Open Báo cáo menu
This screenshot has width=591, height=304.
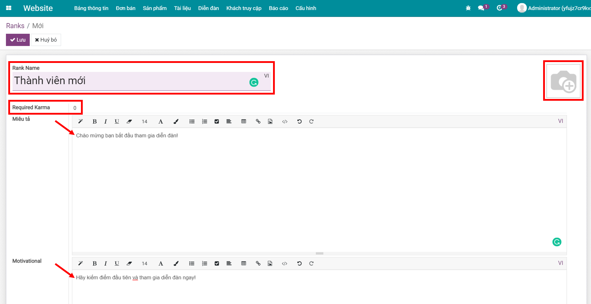click(278, 8)
